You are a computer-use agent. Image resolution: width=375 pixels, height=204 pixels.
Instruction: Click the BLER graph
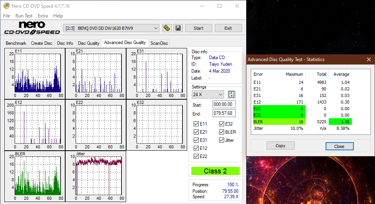35,176
